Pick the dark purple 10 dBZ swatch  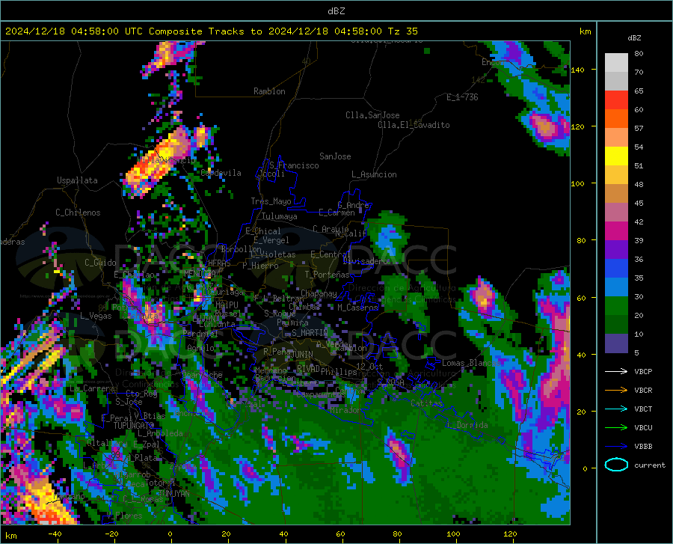tap(616, 343)
